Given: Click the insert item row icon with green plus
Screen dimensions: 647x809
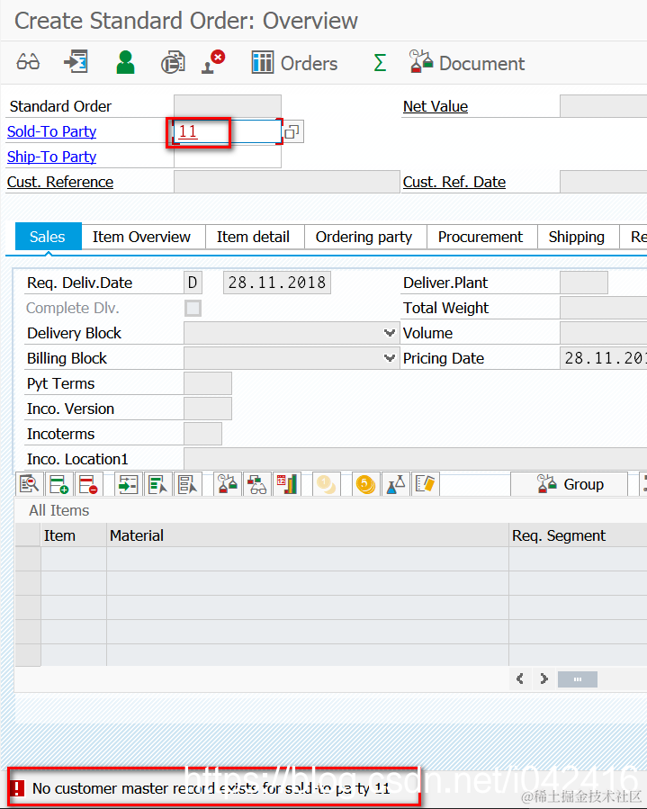Looking at the screenshot, I should (58, 484).
